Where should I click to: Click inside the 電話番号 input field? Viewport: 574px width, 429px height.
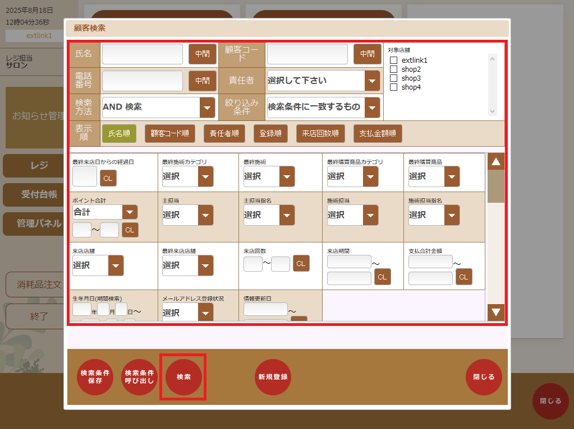coord(142,81)
